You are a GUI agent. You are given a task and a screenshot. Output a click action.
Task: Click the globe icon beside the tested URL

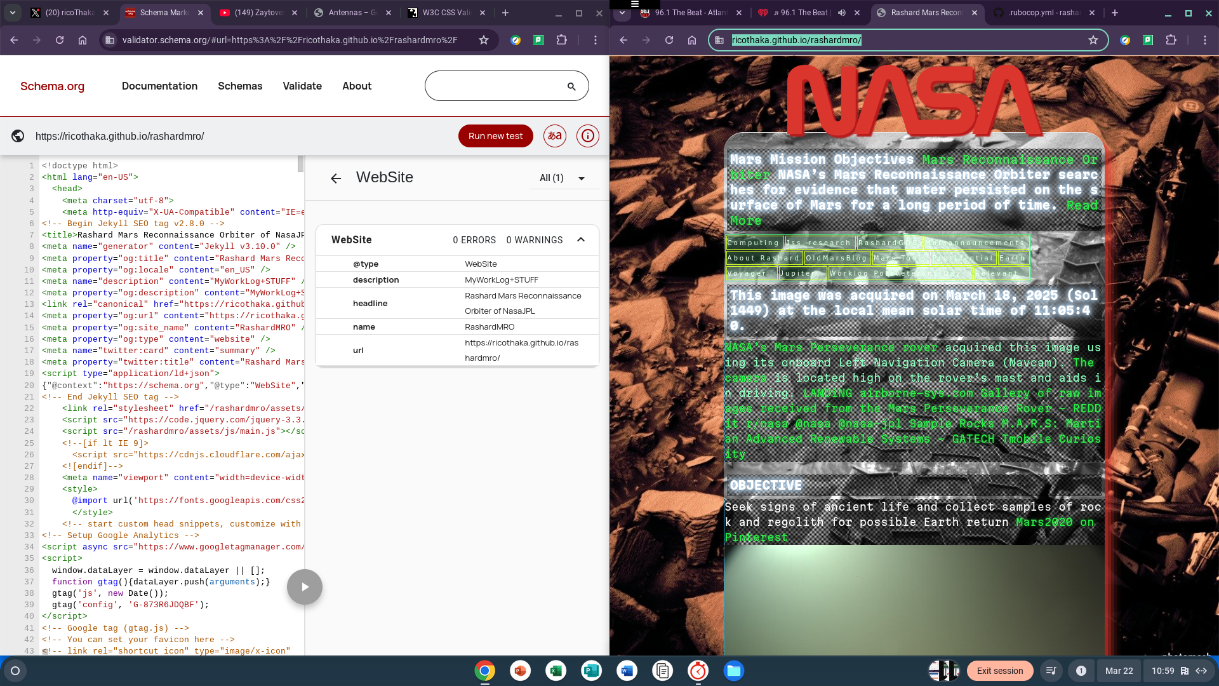18,136
